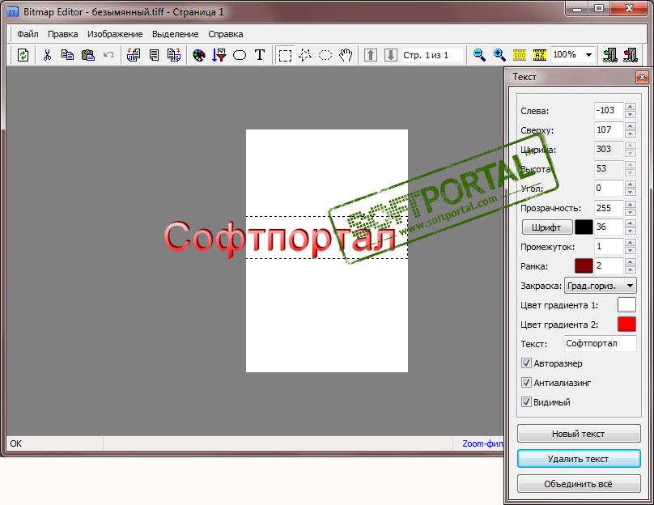Click the first page-stack icon with red arrow
Screen dimensions: 654x505
[133, 55]
